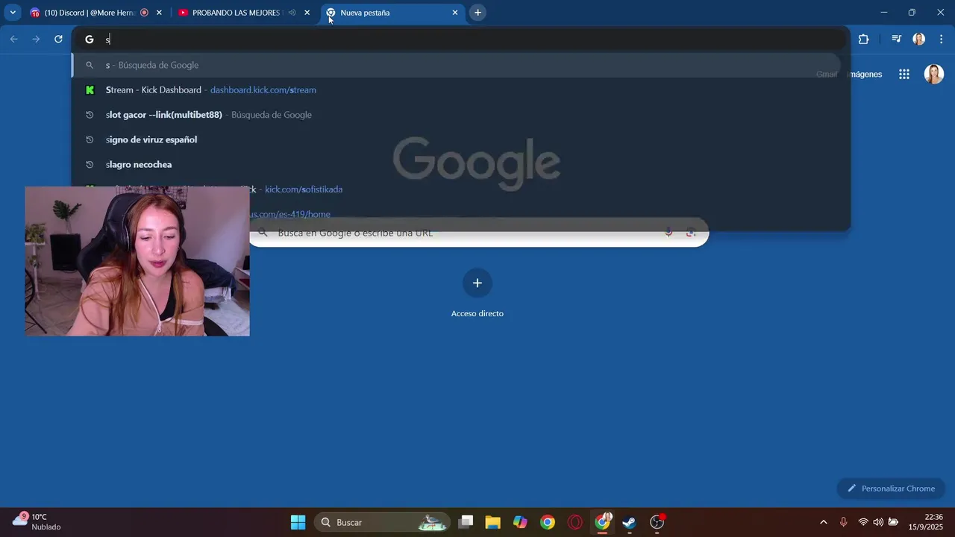The height and width of the screenshot is (537, 955).
Task: Open the Windows Start menu
Action: pyautogui.click(x=298, y=522)
